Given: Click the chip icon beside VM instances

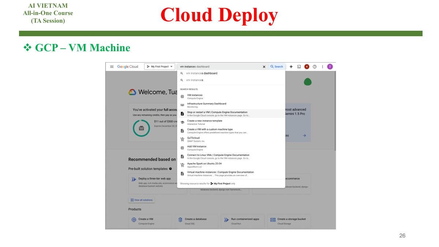Looking at the screenshot, I should point(182,97).
